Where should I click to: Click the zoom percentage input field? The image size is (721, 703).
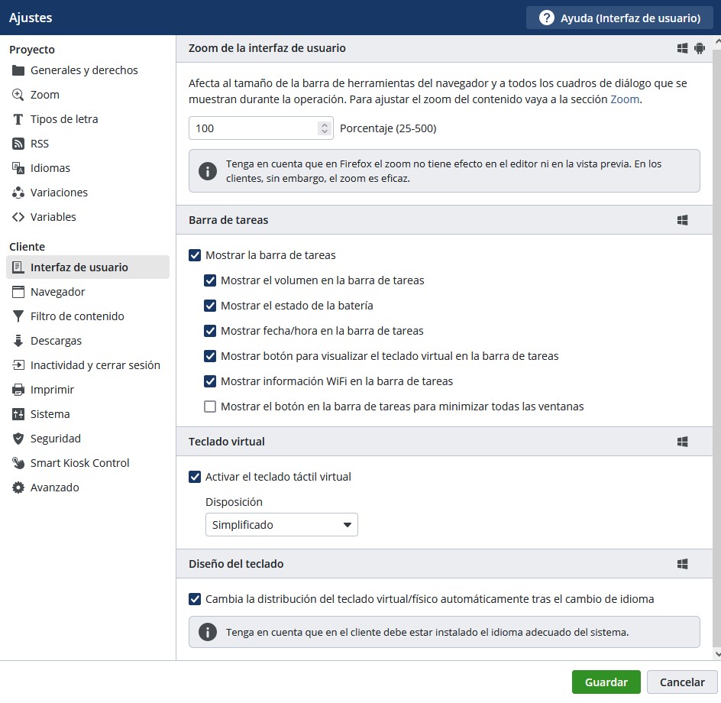click(252, 128)
